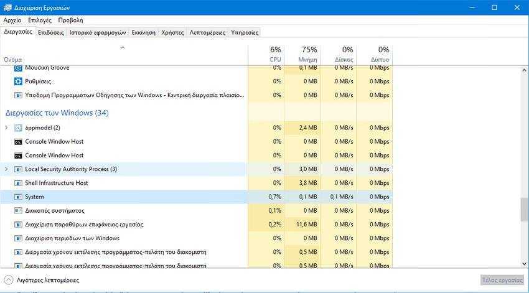Click the Ρυθμίσεις gear icon
529x293 pixels.
tap(18, 81)
